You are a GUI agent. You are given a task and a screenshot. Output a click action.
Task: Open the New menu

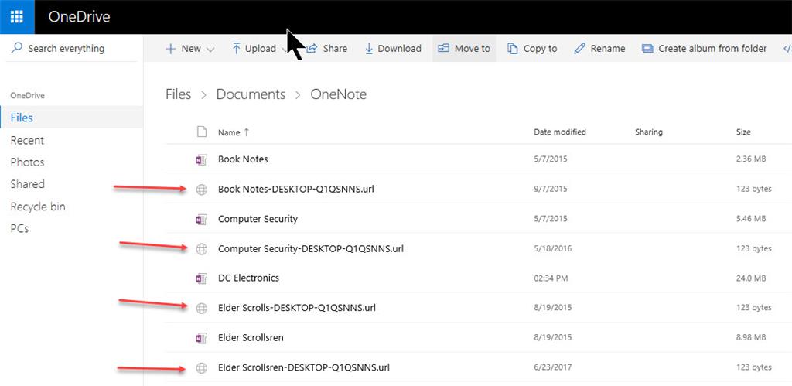pos(190,49)
